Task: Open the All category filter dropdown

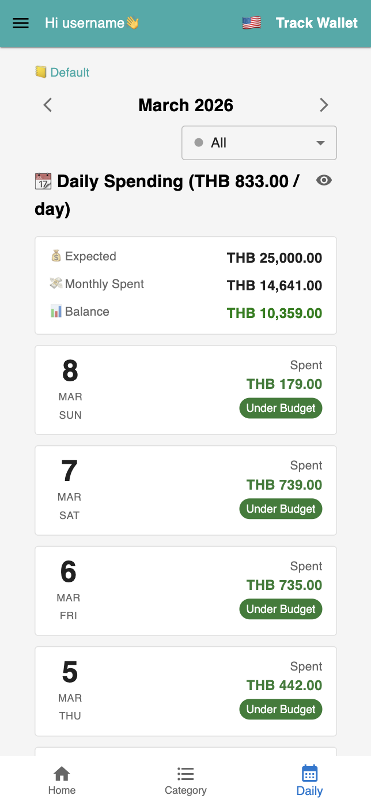Action: [x=259, y=143]
